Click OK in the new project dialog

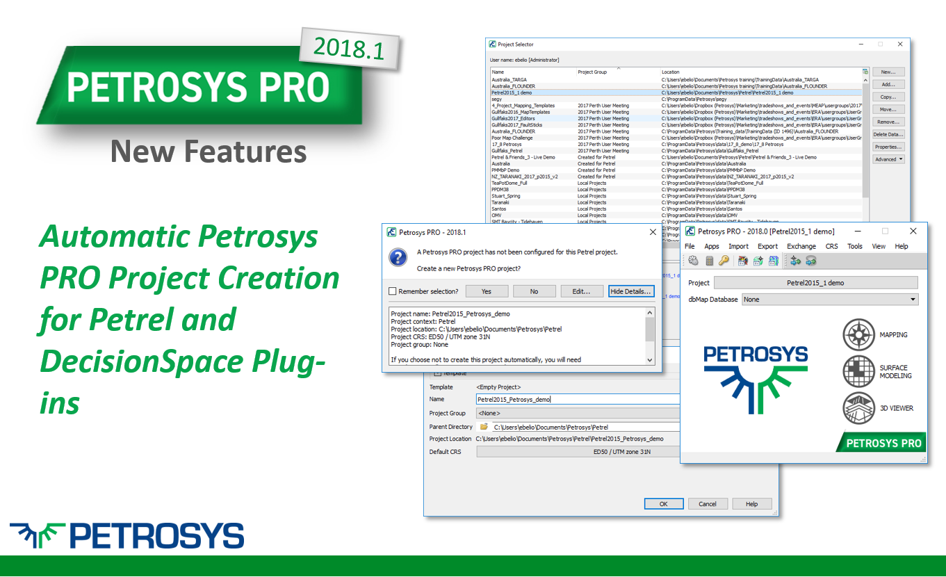click(x=664, y=504)
